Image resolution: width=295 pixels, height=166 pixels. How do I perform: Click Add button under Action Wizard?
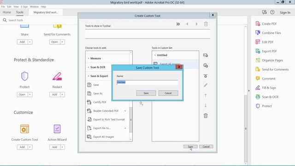coord(54,147)
